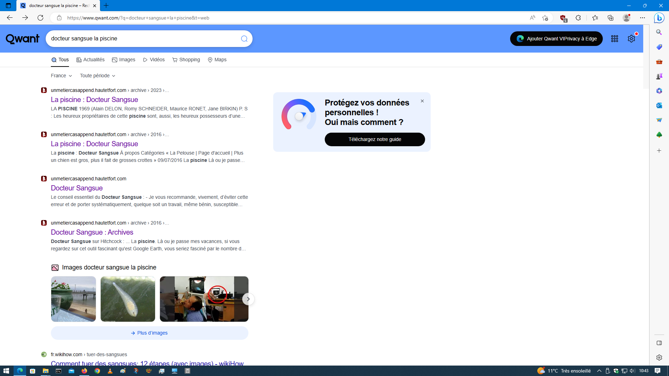Viewport: 669px width, 376px height.
Task: Open Docteur Sangsue : Archives result link
Action: (92, 232)
